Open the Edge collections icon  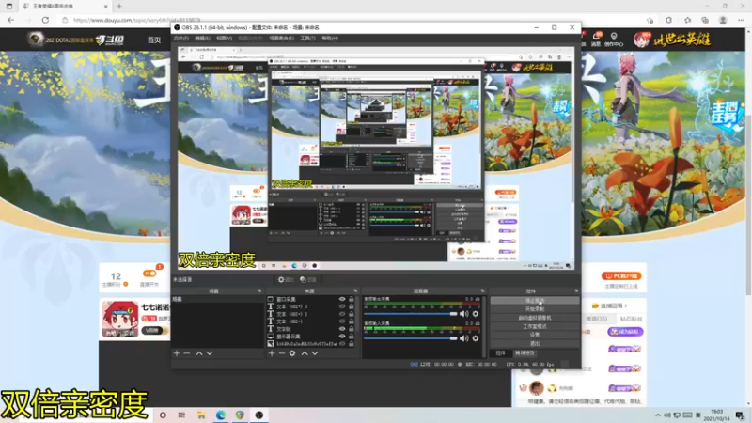[704, 20]
